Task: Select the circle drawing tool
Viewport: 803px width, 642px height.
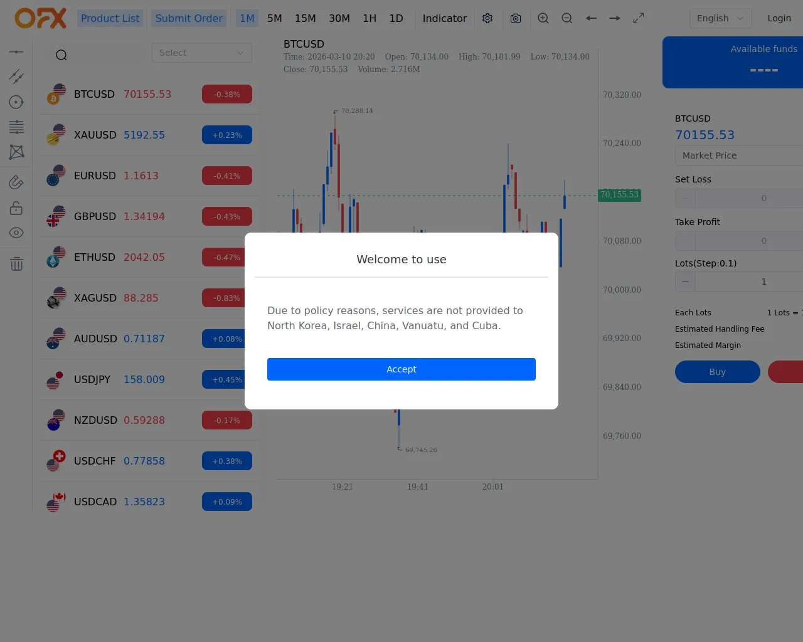Action: [x=16, y=102]
